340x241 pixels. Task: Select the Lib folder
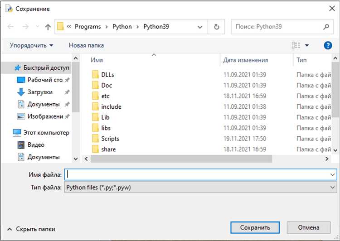[x=101, y=117]
